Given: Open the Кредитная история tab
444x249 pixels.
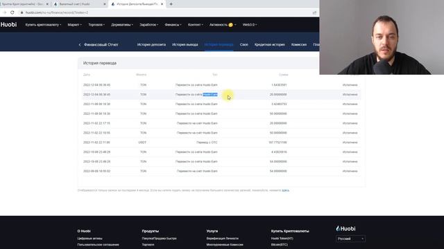Looking at the screenshot, I should [270, 44].
